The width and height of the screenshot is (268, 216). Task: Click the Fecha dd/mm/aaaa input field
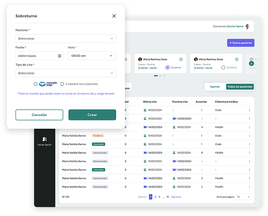click(39, 56)
